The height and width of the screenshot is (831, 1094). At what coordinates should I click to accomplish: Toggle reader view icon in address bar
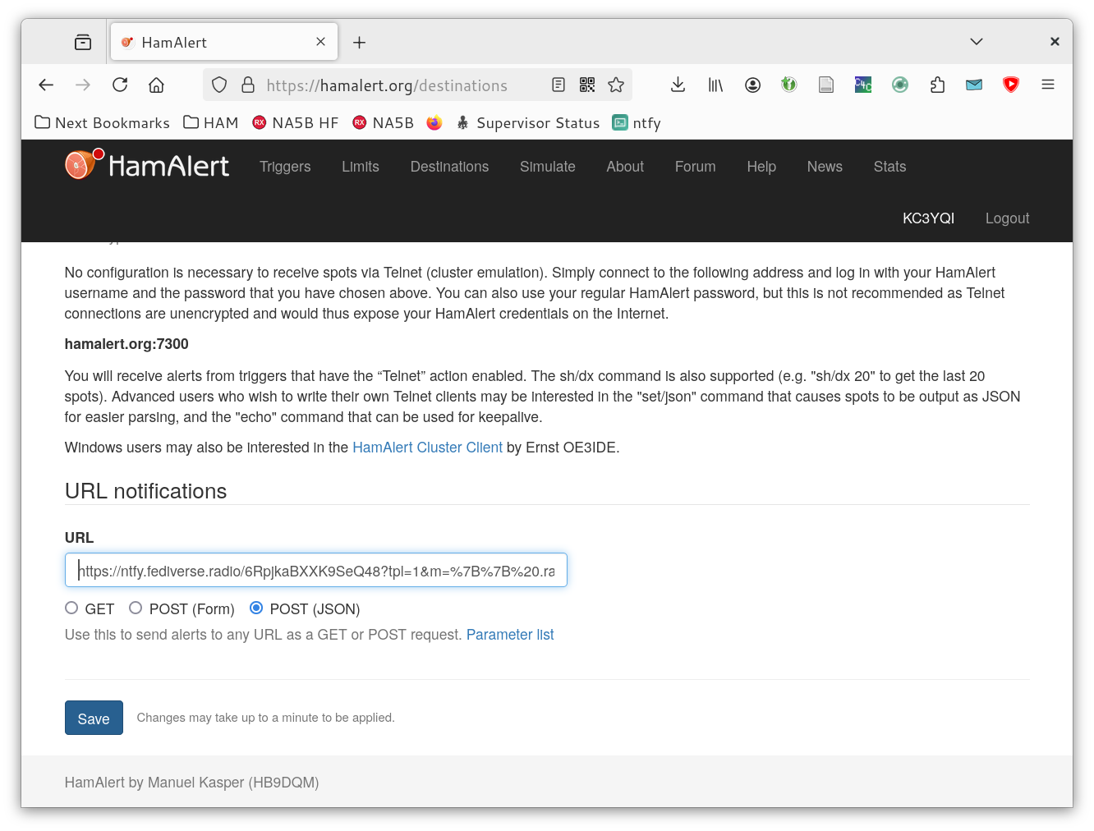pos(558,85)
